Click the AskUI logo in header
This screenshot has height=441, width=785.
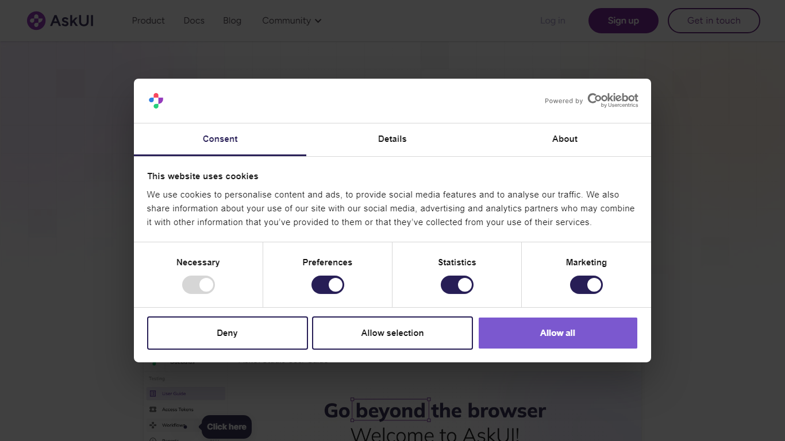(x=60, y=21)
